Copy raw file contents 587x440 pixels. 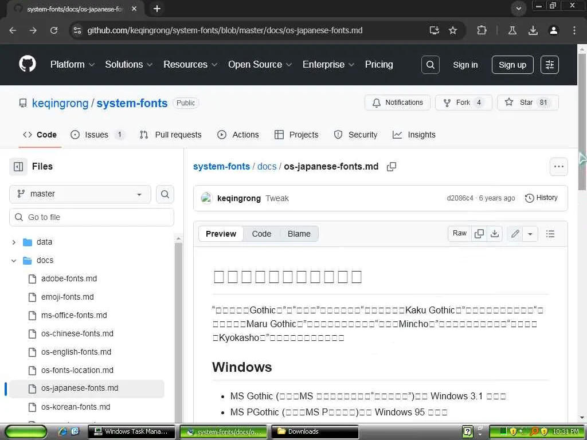[479, 234]
